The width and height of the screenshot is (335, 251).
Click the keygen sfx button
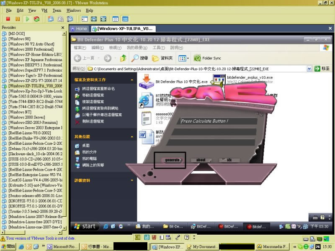point(229,160)
